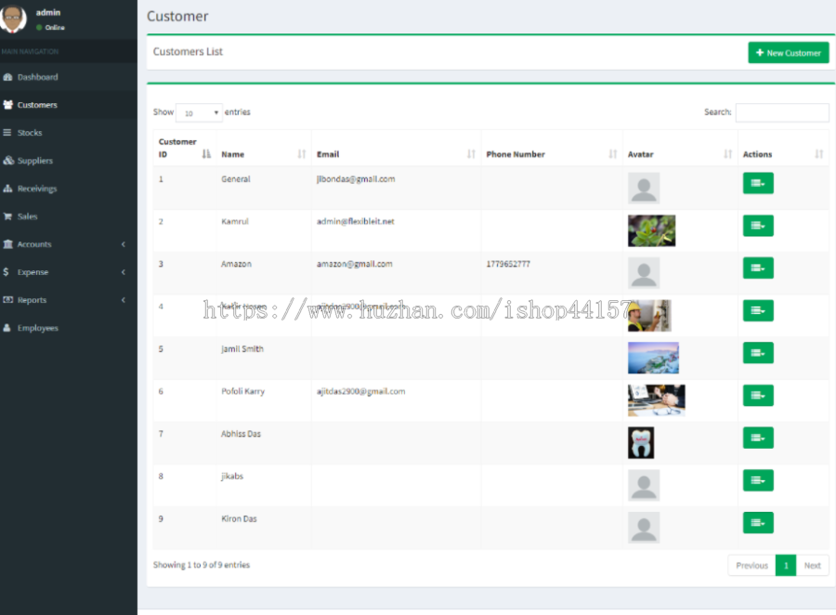
Task: Open the Show entries count dropdown
Action: pyautogui.click(x=199, y=112)
